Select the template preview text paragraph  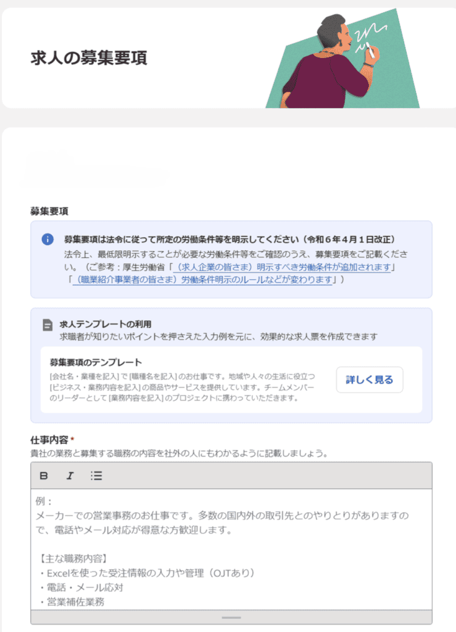tap(182, 388)
